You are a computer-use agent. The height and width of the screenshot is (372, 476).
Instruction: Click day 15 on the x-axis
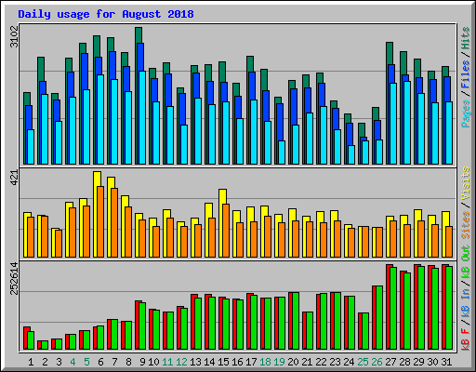point(223,362)
